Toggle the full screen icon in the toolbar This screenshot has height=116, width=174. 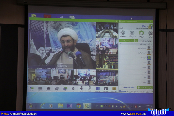48,88
